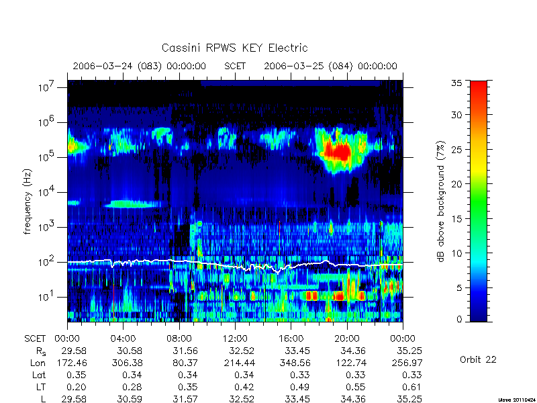Click the '20:00' time axis label
The width and height of the screenshot is (537, 403).
pyautogui.click(x=347, y=339)
